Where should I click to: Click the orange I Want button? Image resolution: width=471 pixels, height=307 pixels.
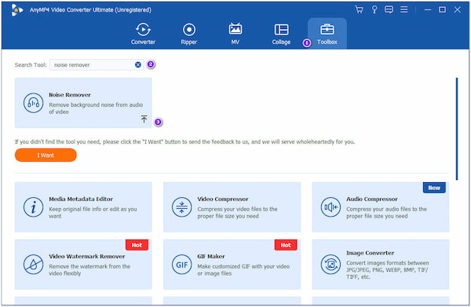pos(46,155)
